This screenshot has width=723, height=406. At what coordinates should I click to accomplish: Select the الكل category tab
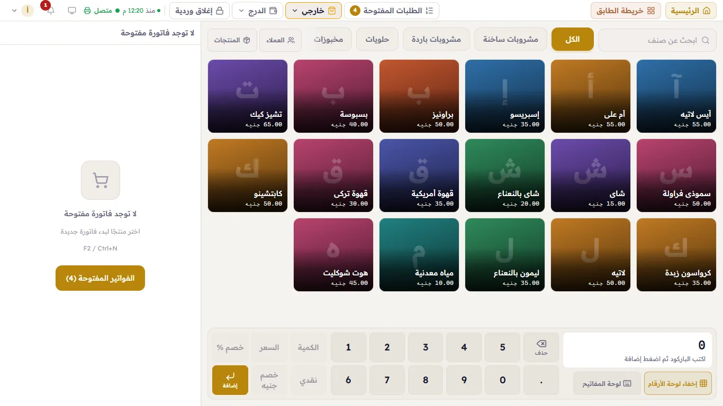[573, 40]
